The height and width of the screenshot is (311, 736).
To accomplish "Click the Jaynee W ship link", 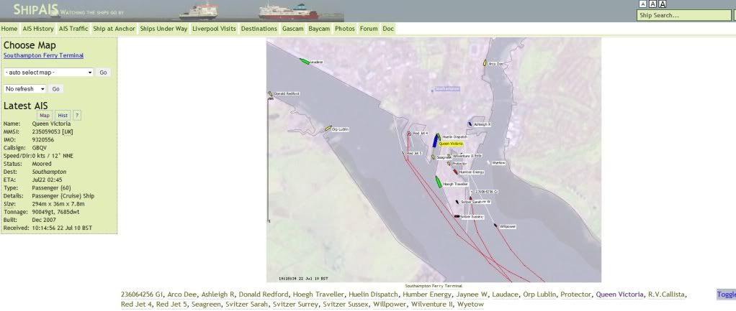I will point(472,294).
